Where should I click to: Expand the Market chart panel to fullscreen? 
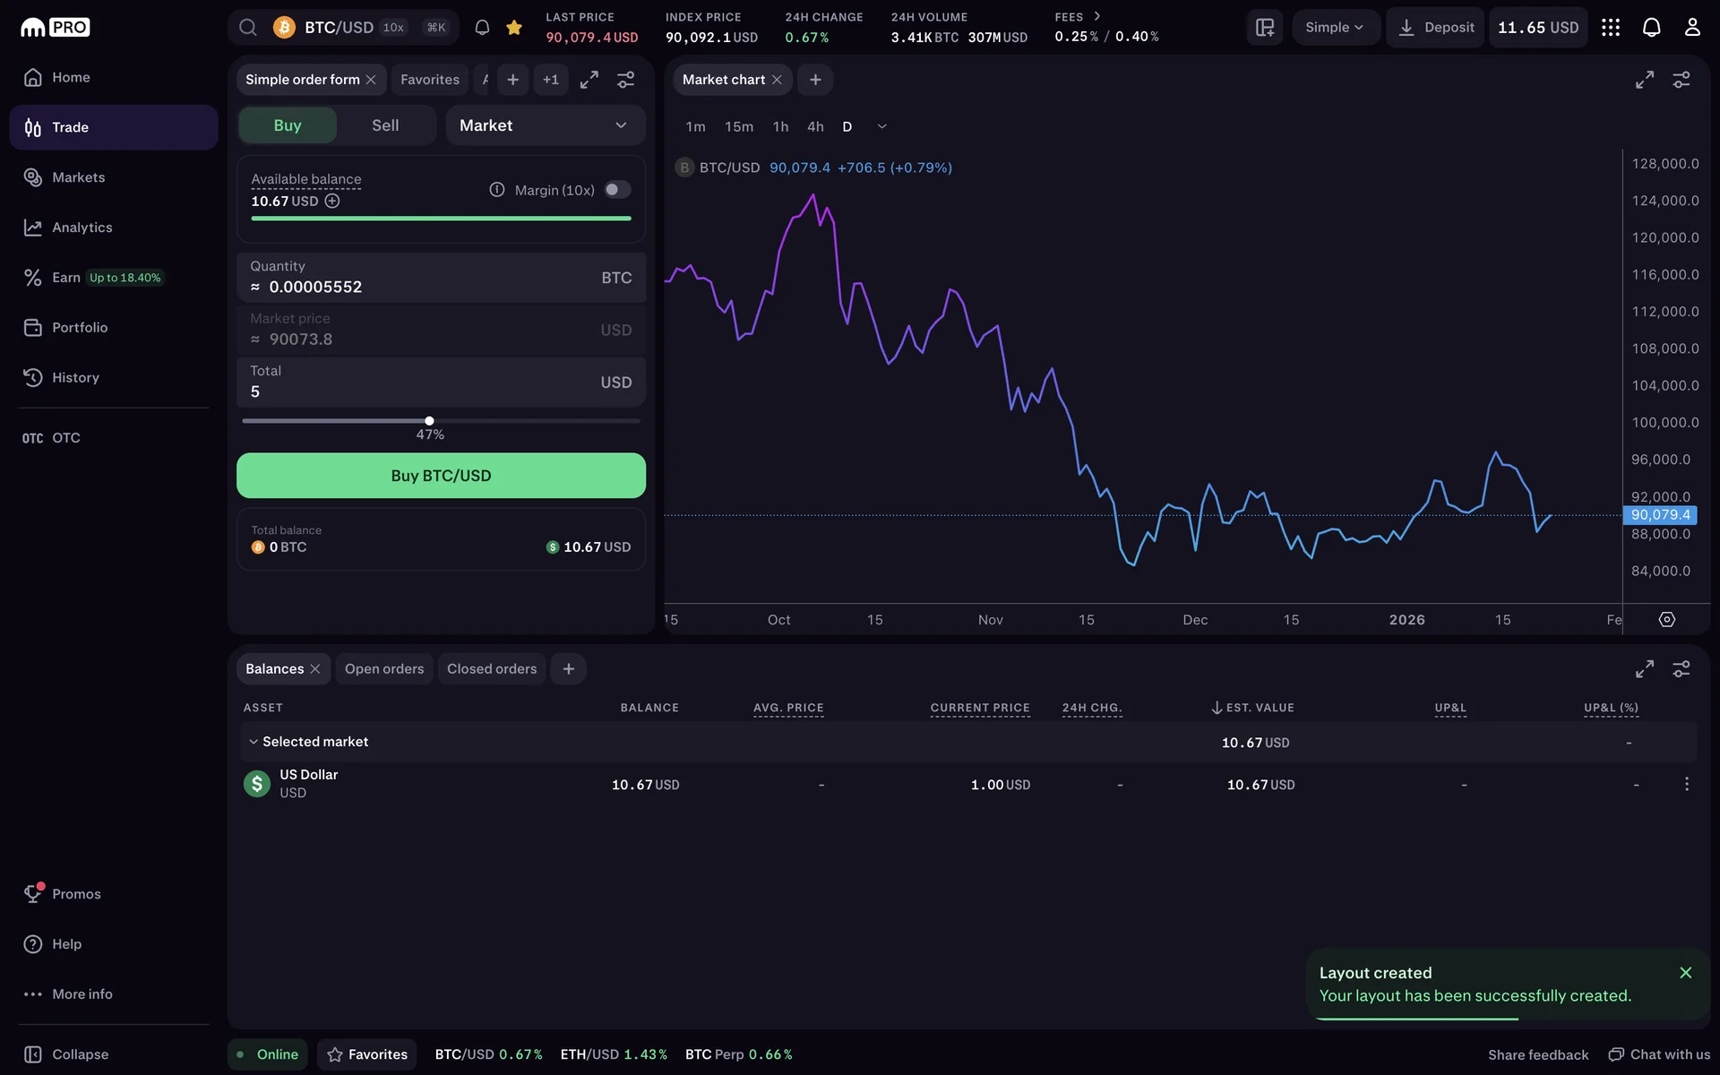pos(1645,80)
